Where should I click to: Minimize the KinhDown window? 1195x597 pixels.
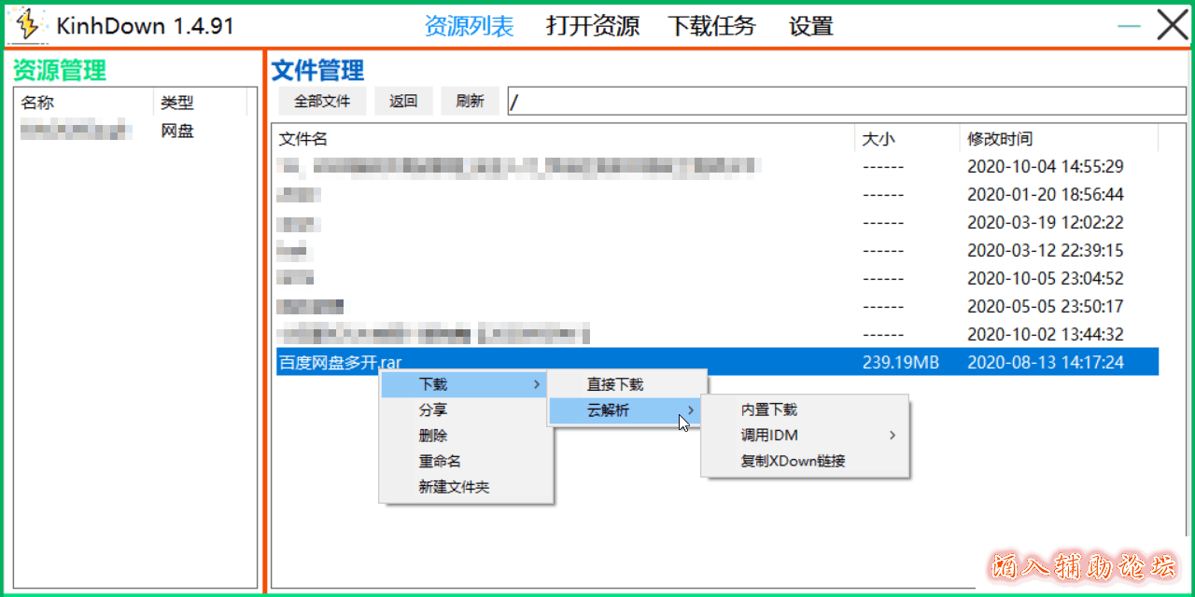coord(1129,26)
